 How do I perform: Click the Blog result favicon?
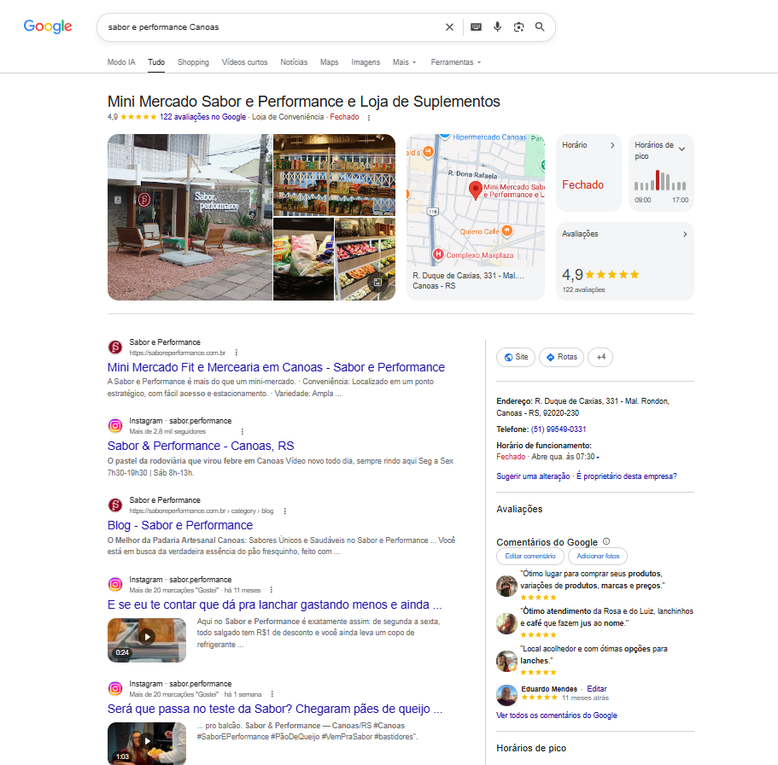click(x=115, y=505)
